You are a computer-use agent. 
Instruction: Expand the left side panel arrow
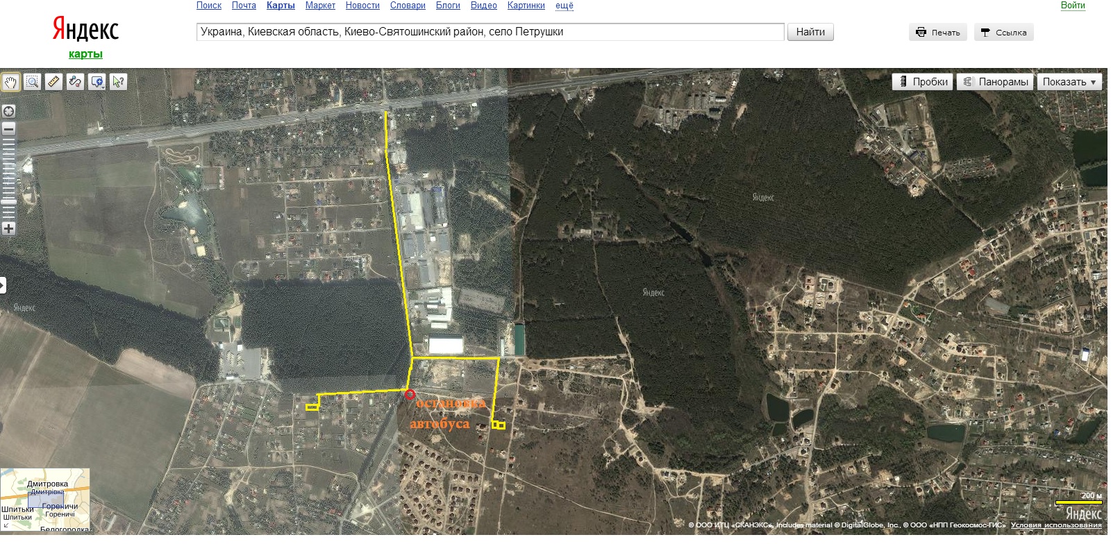coord(3,284)
